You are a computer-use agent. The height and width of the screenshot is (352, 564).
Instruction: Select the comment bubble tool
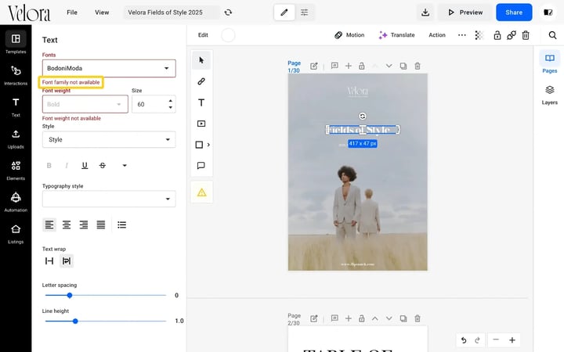point(201,166)
